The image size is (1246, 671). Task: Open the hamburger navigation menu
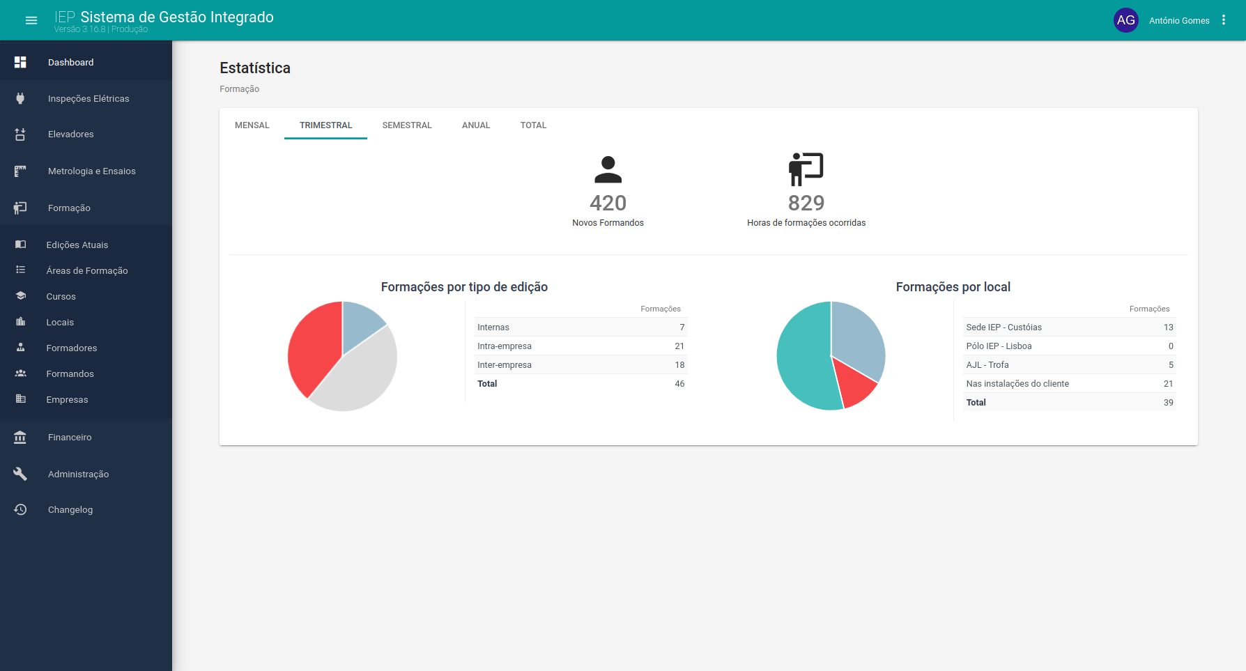click(31, 20)
